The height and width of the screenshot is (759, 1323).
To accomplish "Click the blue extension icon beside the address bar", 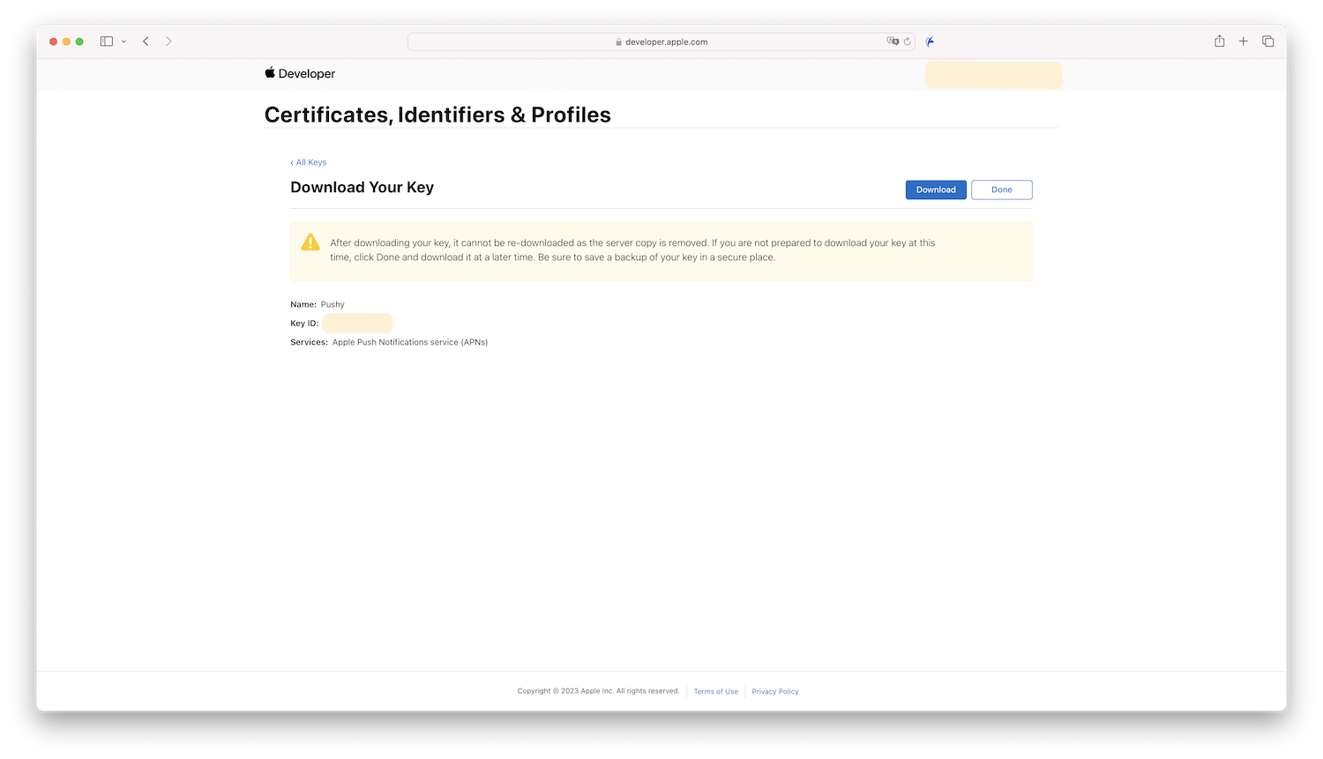I will (930, 41).
